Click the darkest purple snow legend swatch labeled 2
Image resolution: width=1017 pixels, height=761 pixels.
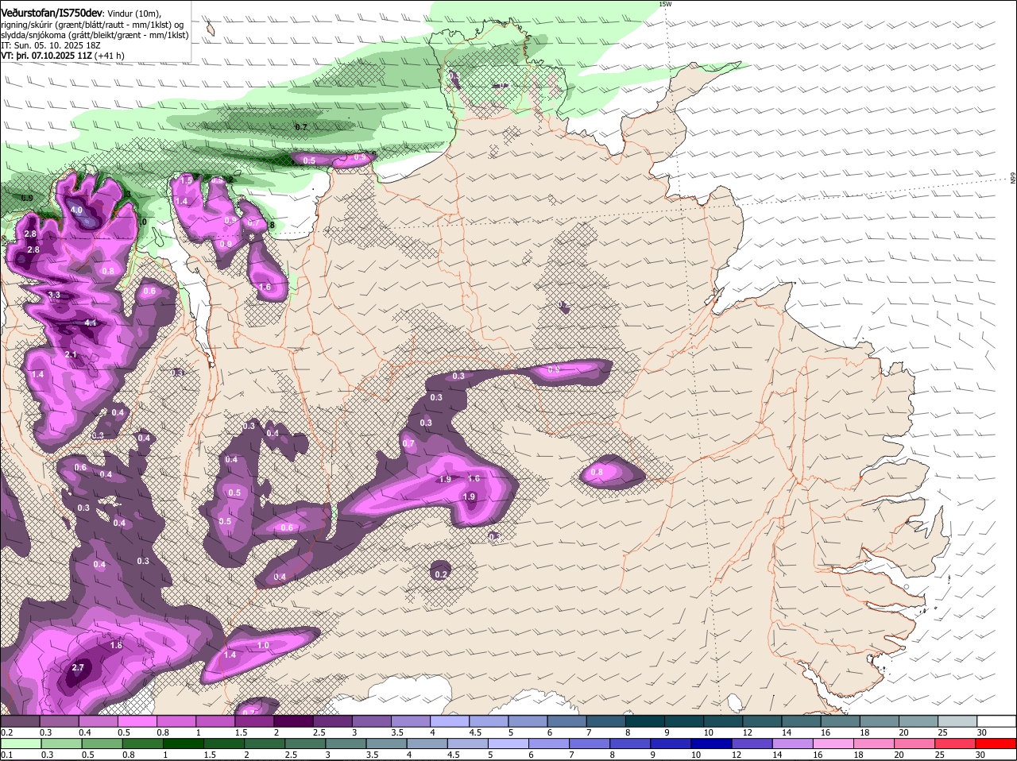point(293,720)
